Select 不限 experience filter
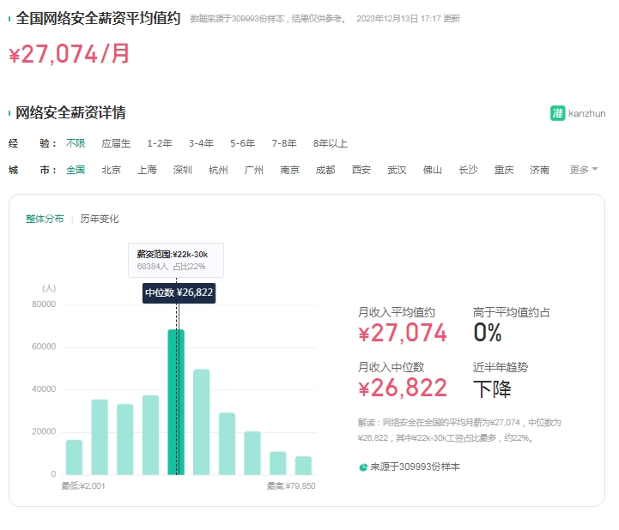Viewport: 619px width, 530px height. 76,143
